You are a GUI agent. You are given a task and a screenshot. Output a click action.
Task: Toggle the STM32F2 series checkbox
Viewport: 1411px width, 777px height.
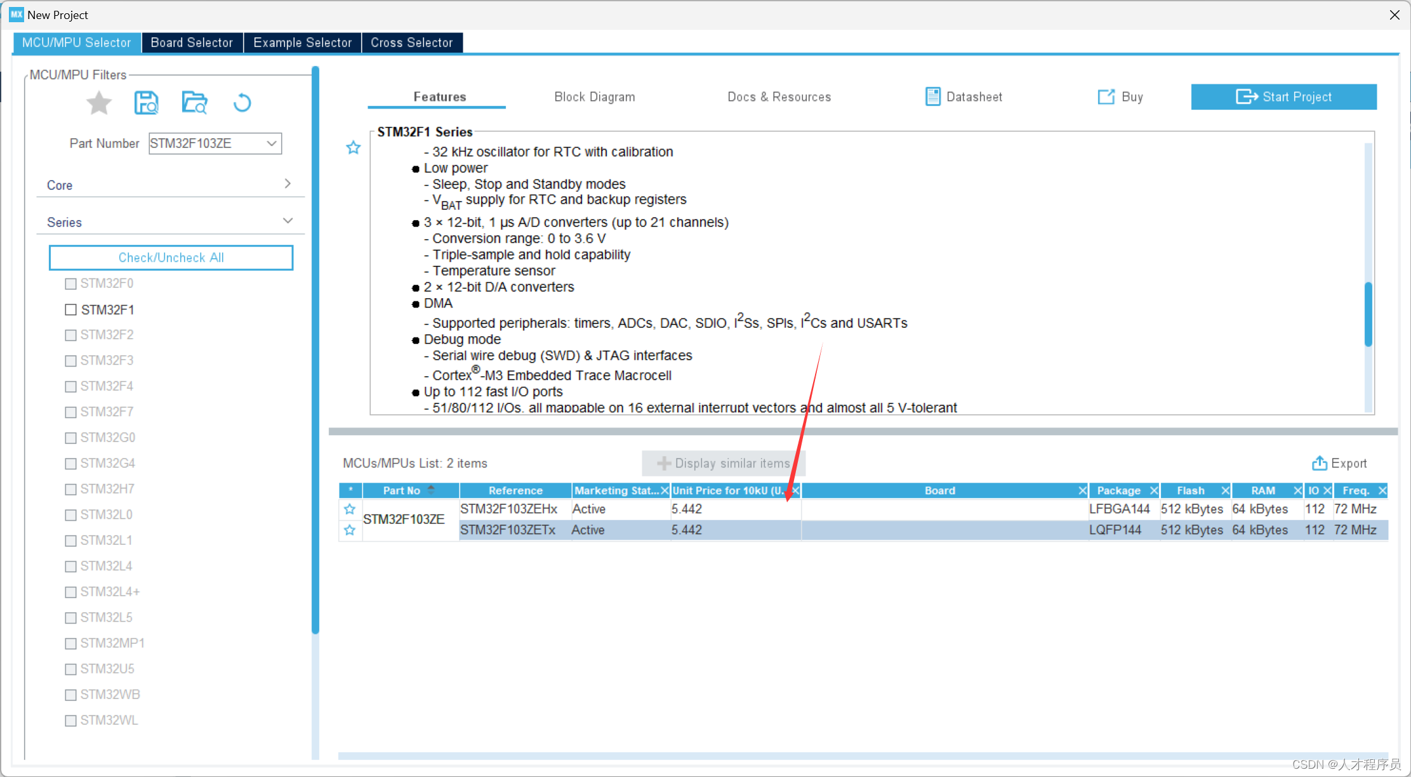[70, 335]
